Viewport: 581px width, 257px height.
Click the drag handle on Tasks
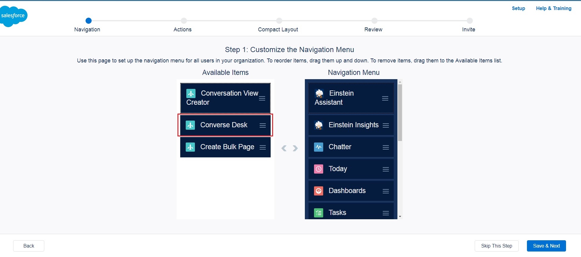point(386,213)
